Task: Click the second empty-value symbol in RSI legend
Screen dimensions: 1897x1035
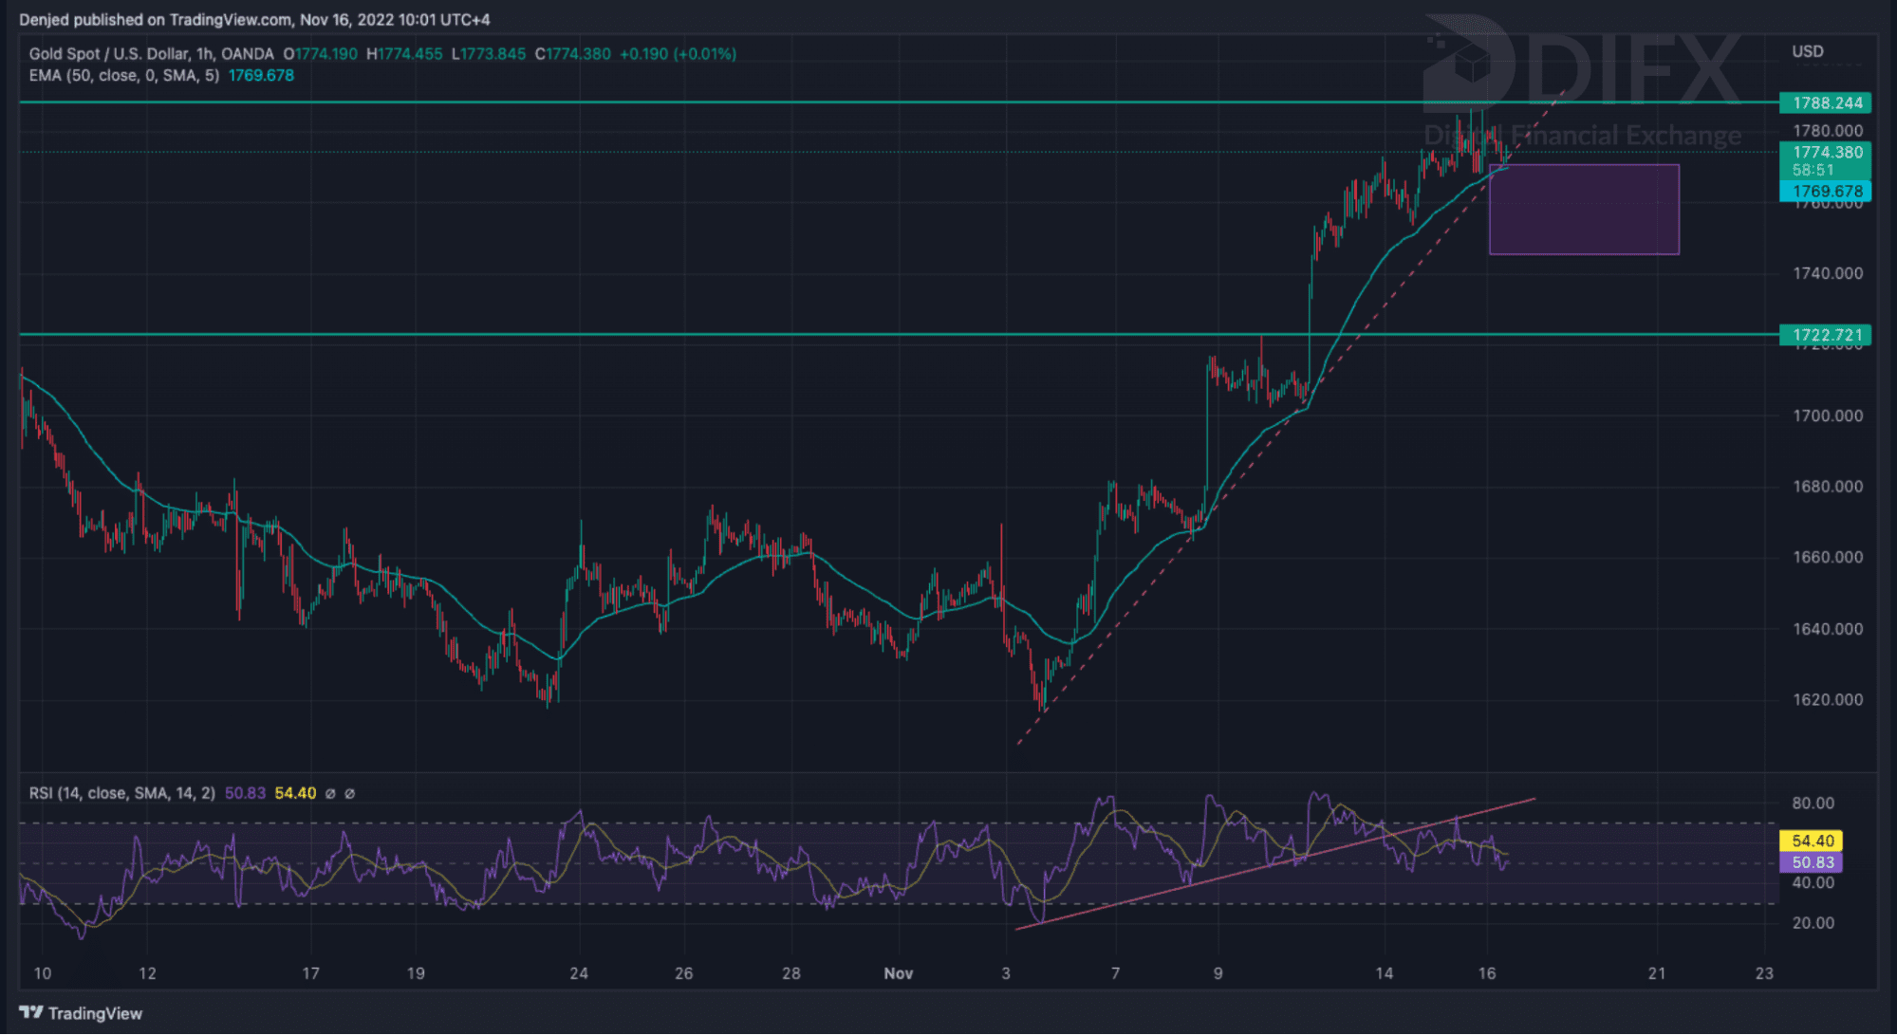Action: [x=349, y=793]
